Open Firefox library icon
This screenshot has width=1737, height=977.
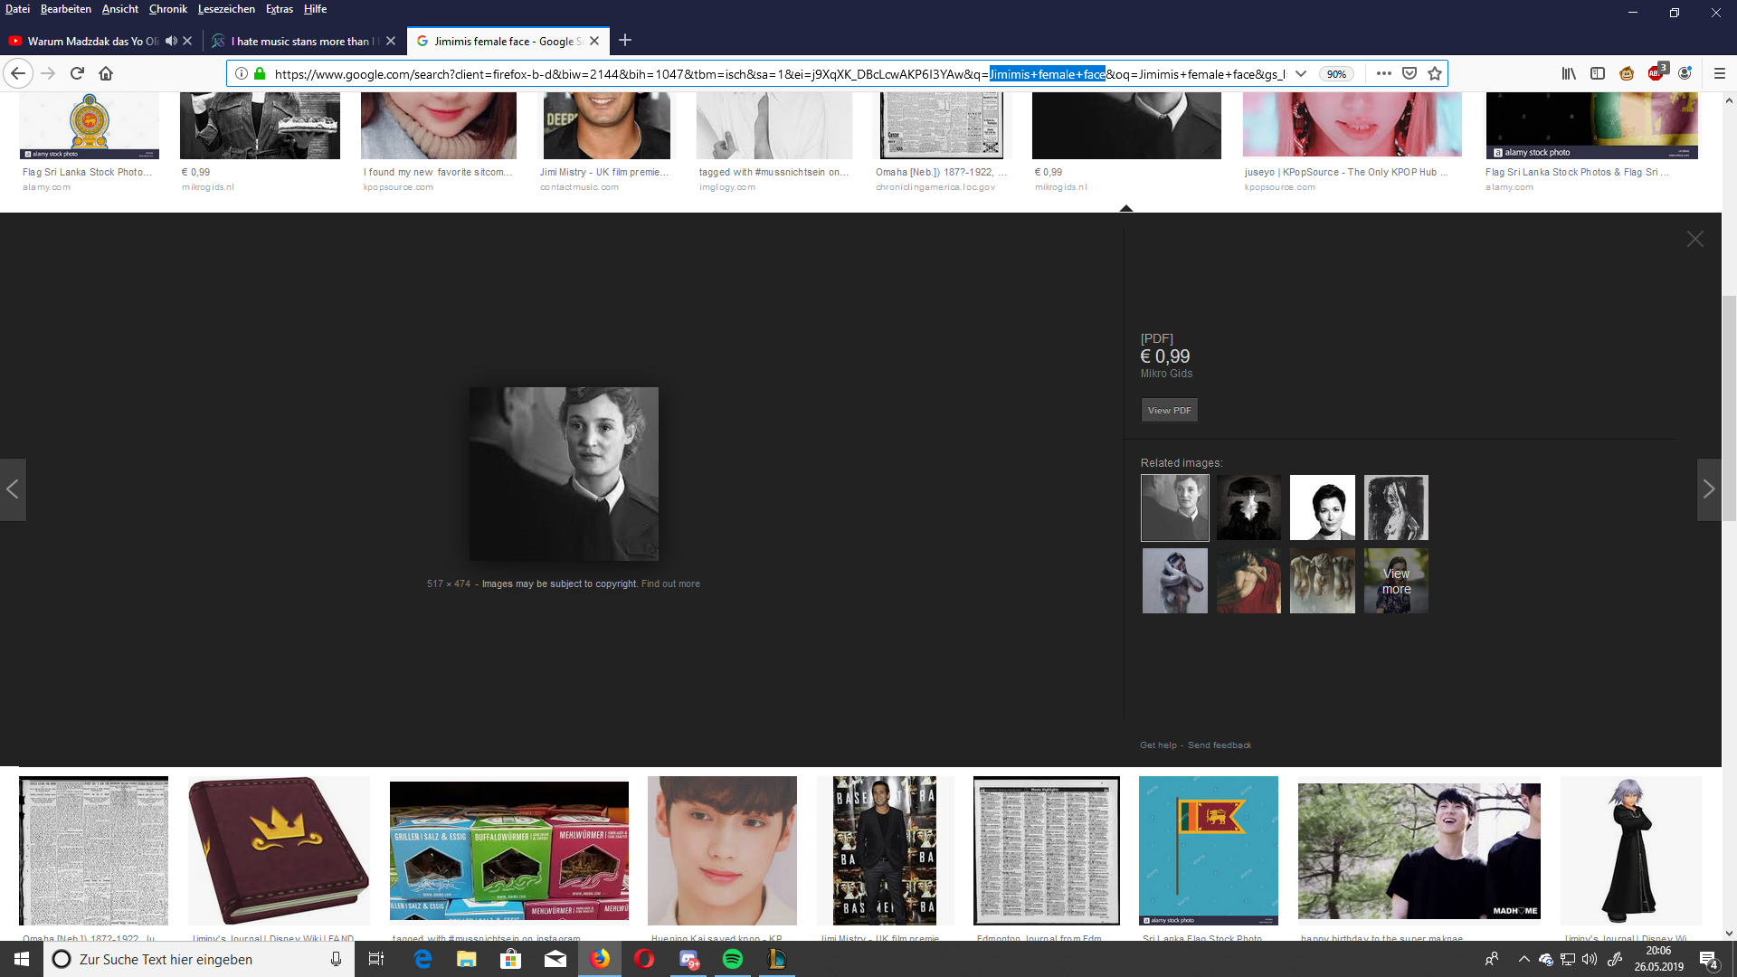(x=1569, y=73)
